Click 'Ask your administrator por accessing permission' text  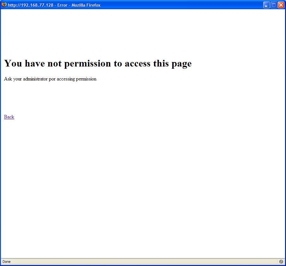click(50, 79)
